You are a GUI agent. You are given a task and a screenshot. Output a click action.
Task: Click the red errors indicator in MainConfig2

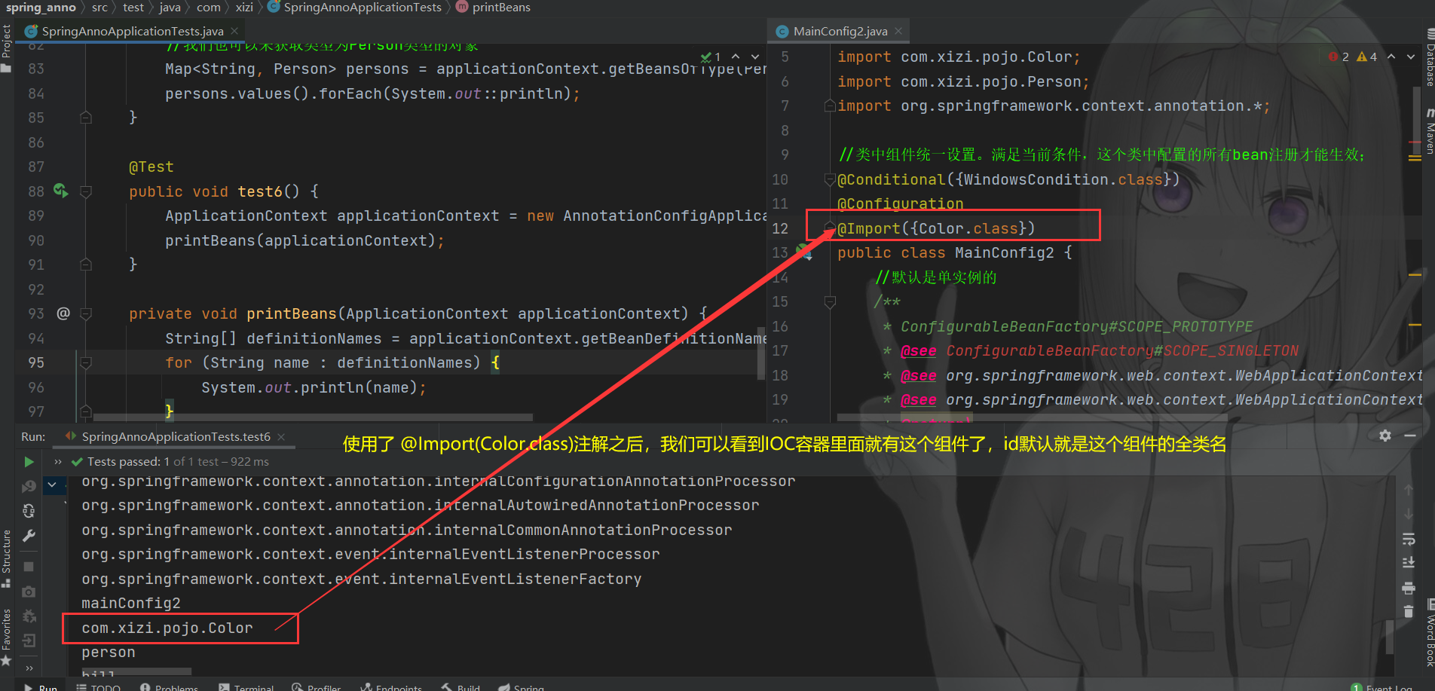(1339, 57)
